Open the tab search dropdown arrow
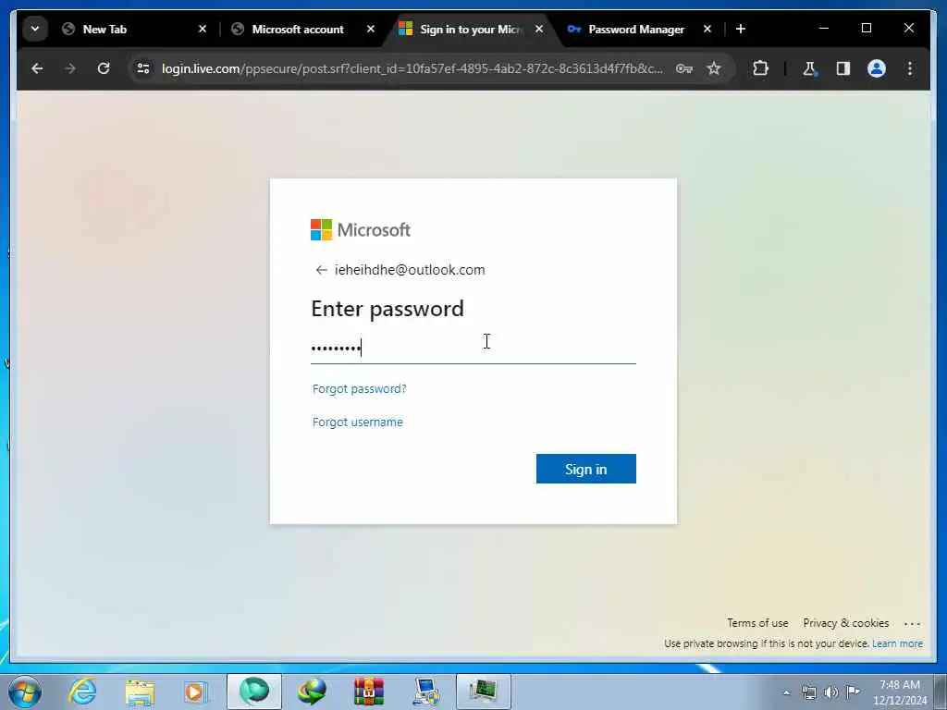The height and width of the screenshot is (710, 947). pos(35,29)
